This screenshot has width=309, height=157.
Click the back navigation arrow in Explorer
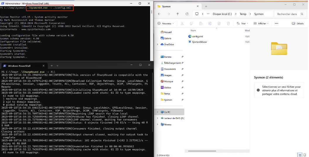pyautogui.click(x=159, y=14)
